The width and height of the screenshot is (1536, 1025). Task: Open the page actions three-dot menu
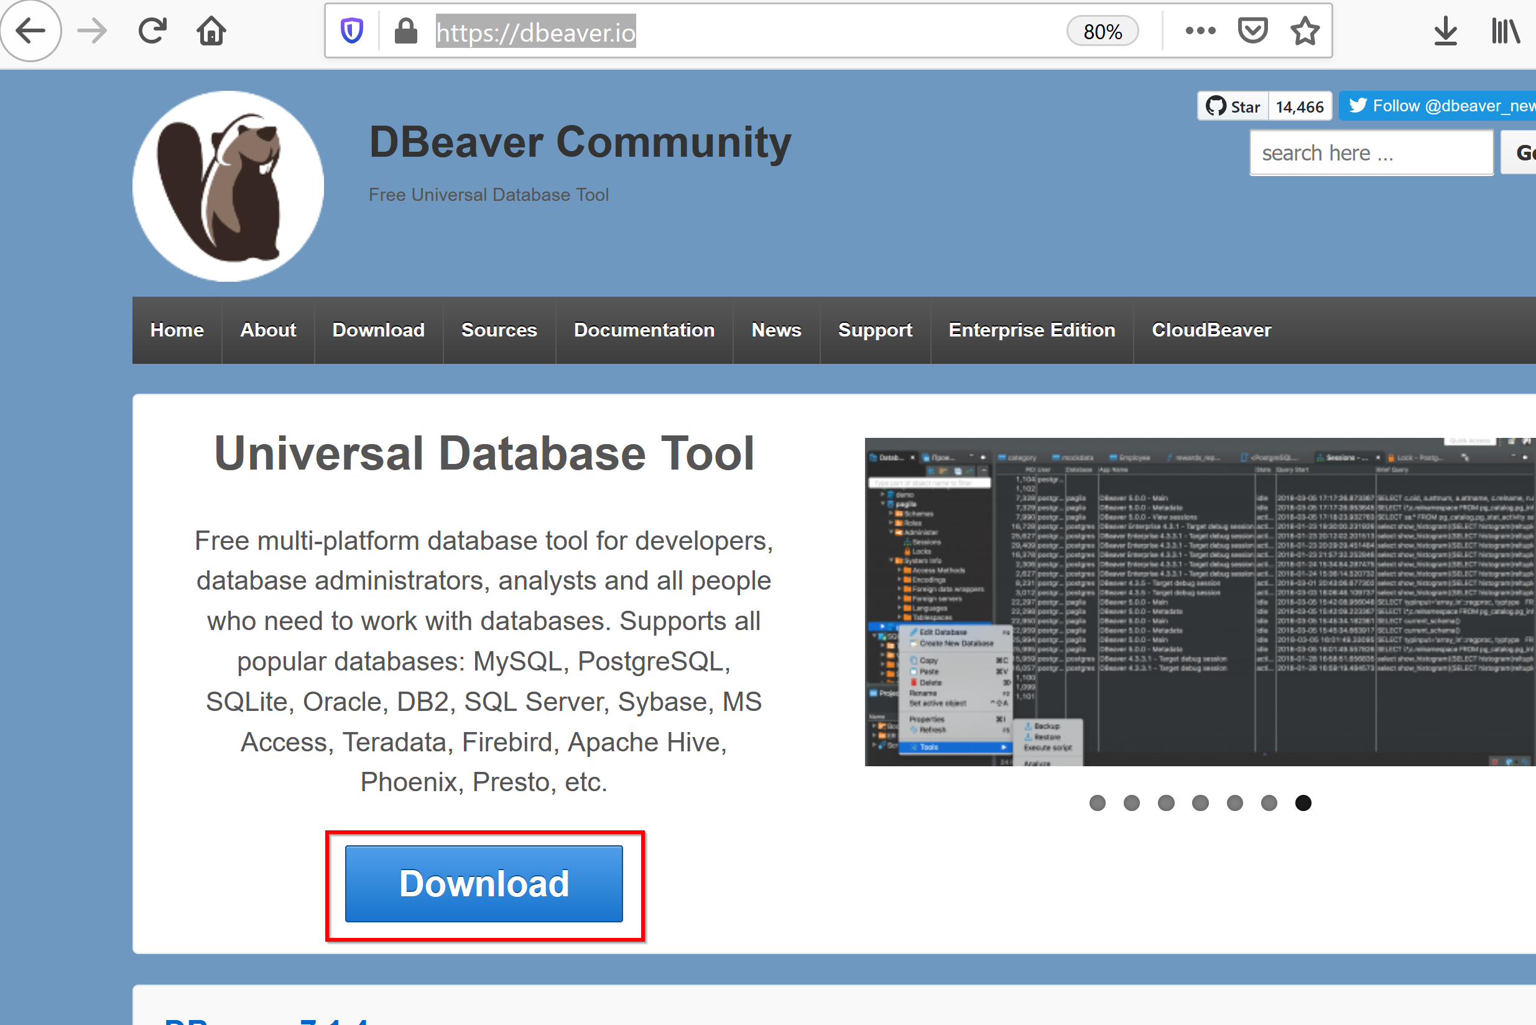(1200, 30)
